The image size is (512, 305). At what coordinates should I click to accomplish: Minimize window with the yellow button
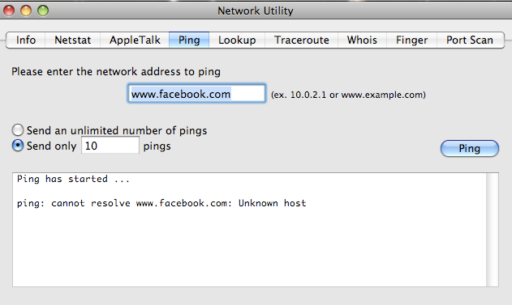pos(26,11)
